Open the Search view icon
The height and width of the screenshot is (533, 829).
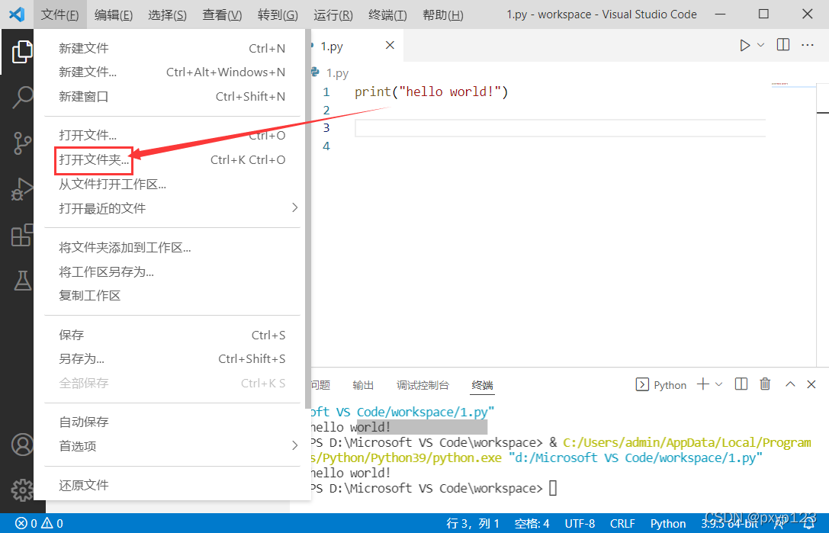point(21,98)
